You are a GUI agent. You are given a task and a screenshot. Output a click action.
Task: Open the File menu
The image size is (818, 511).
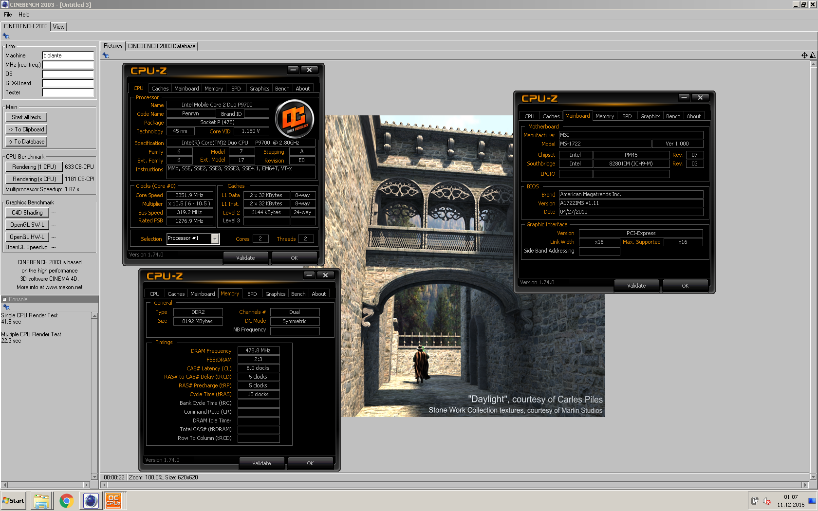pos(8,15)
